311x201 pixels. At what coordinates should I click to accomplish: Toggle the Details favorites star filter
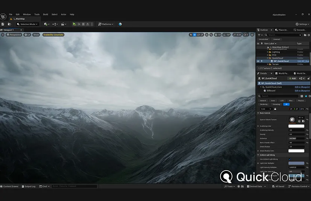point(306,96)
